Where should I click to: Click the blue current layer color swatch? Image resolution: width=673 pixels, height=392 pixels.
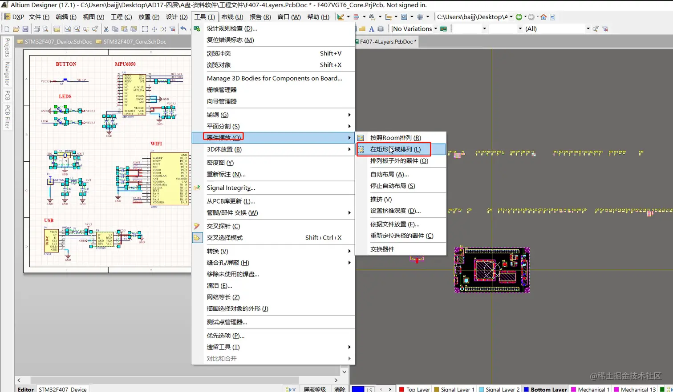358,389
